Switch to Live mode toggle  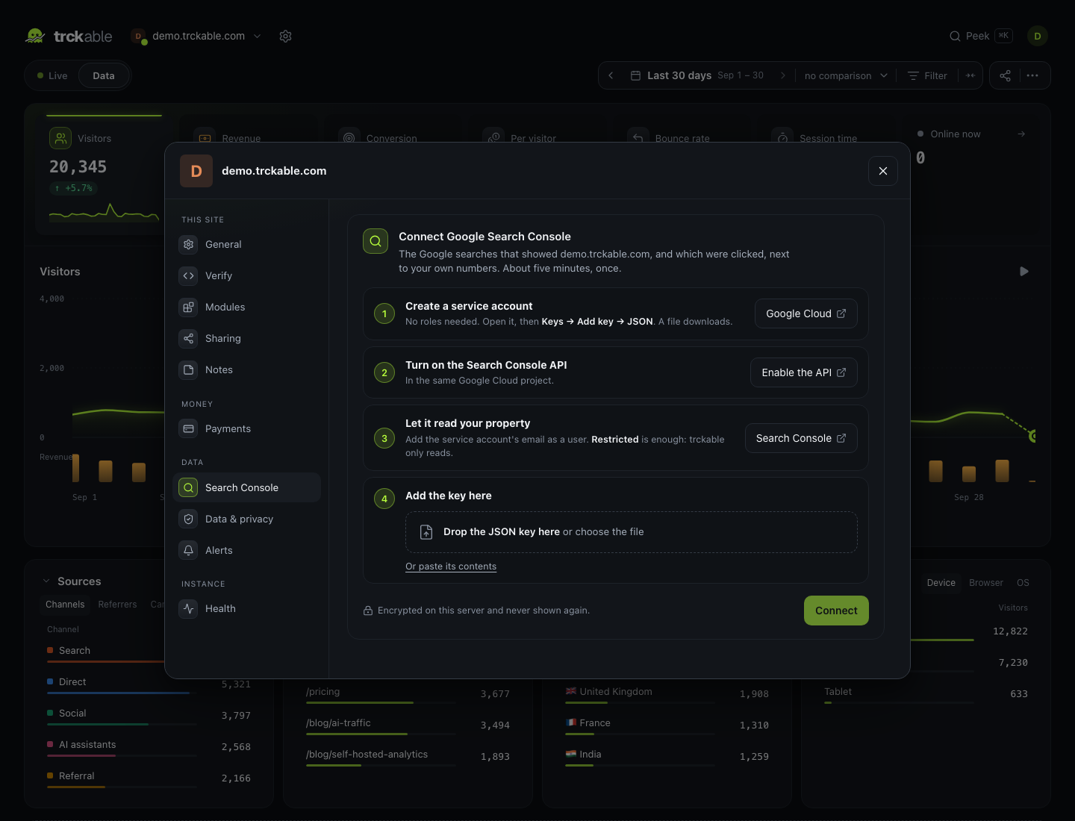coord(52,75)
